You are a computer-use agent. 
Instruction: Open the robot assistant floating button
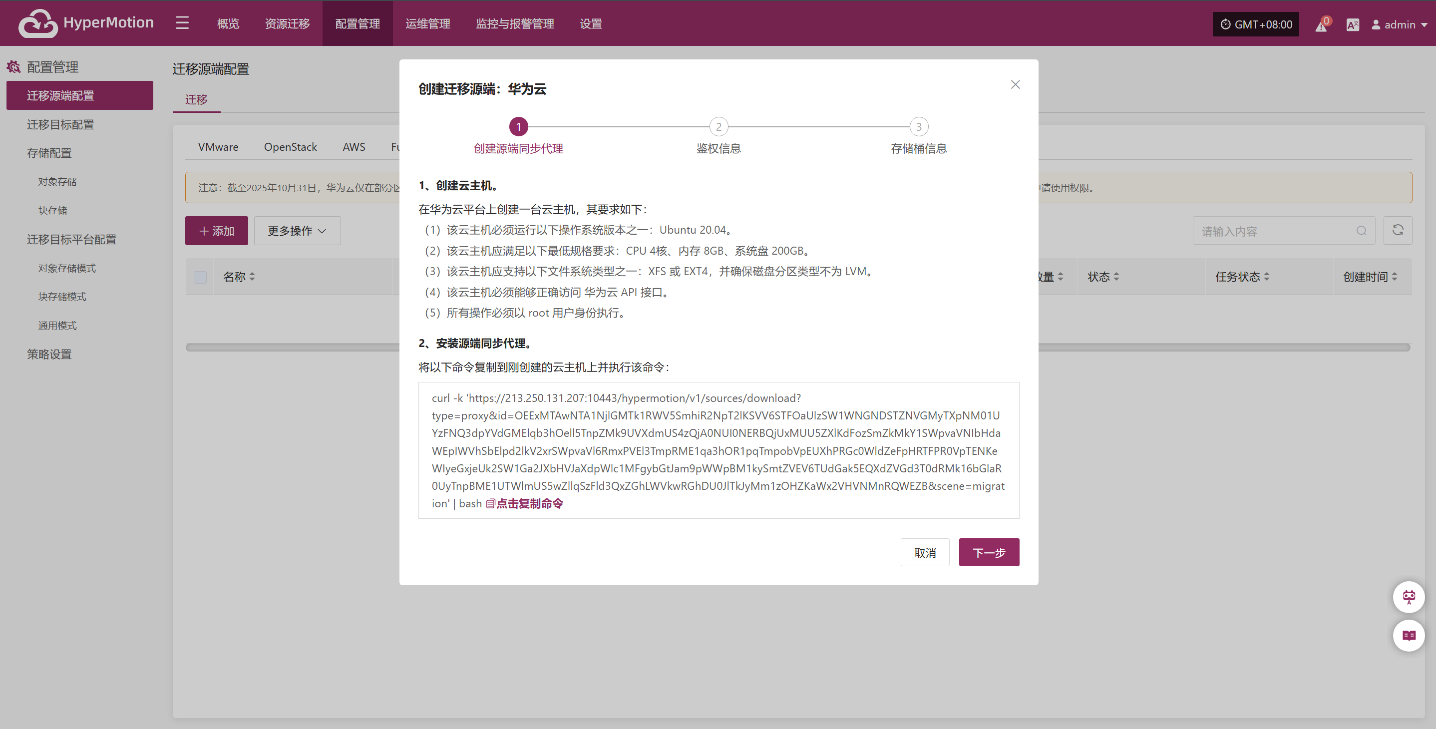click(1408, 597)
